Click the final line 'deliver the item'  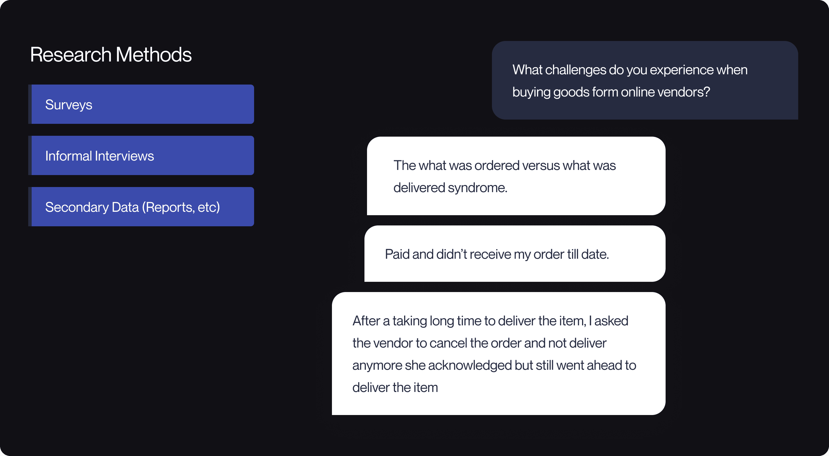[x=395, y=388]
